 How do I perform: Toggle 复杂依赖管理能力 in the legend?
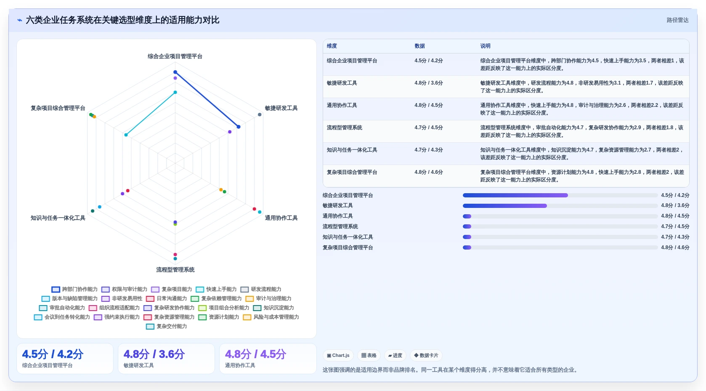216,299
